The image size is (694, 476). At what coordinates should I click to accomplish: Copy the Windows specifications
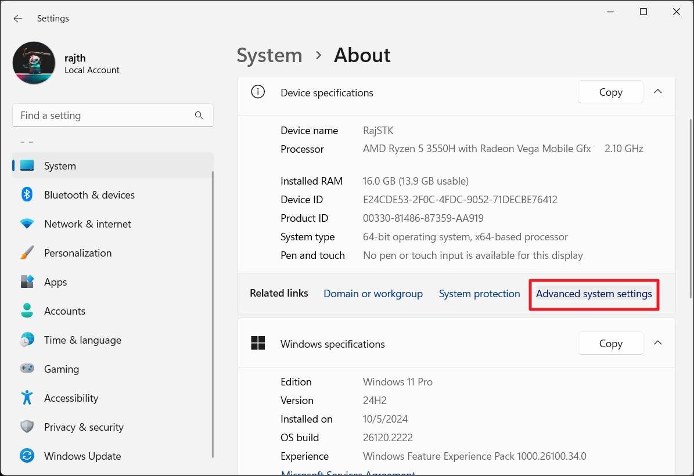click(x=610, y=344)
